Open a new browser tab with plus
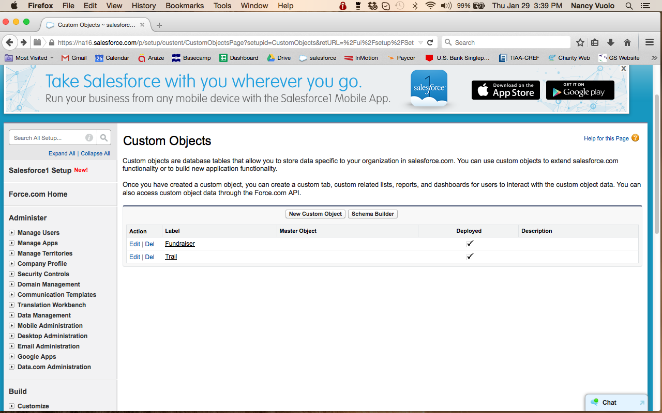The image size is (662, 413). tap(159, 25)
